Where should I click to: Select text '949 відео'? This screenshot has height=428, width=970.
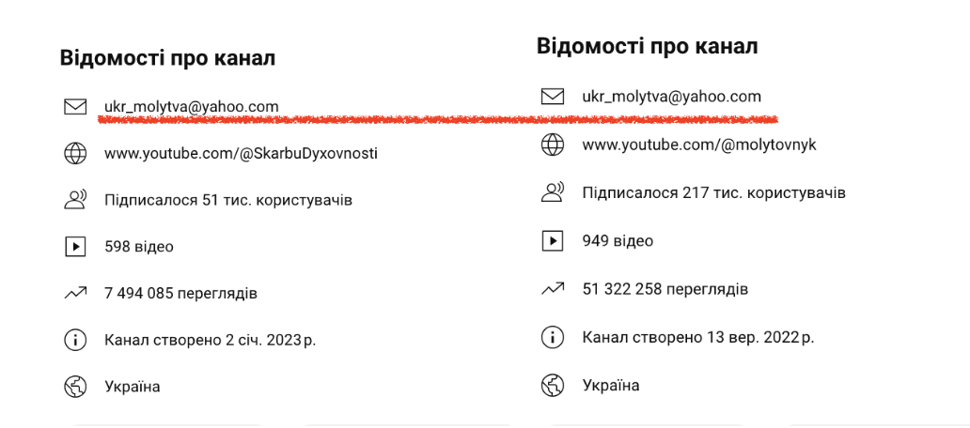(618, 240)
